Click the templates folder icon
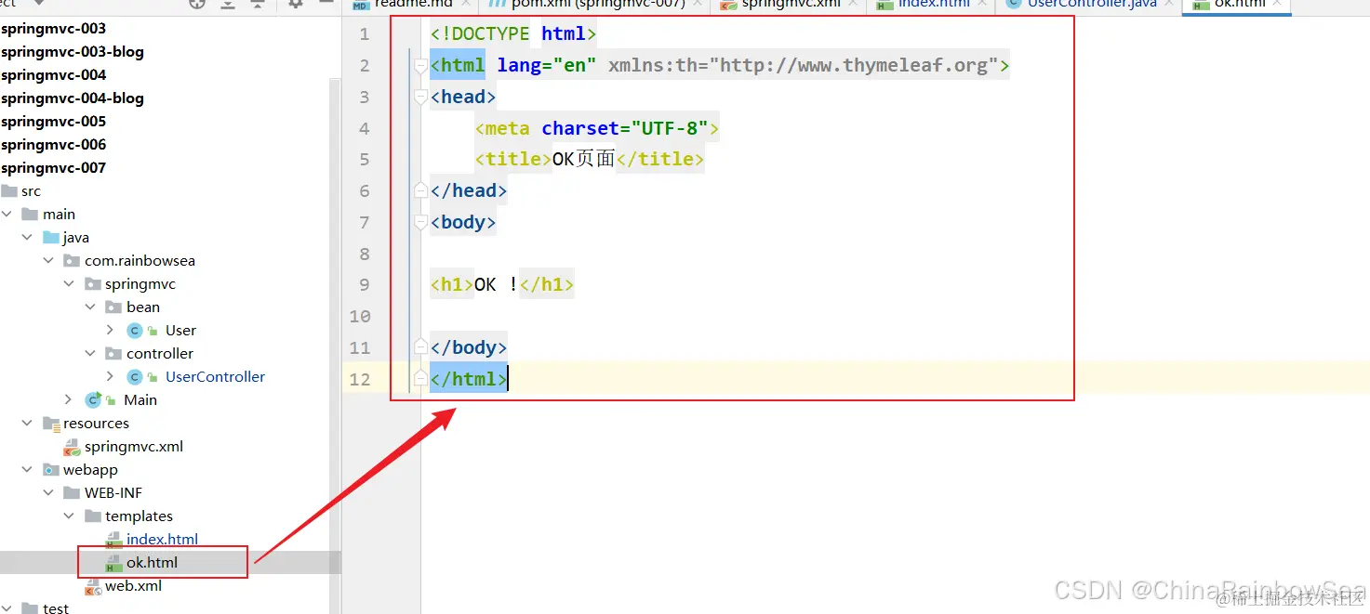Image resolution: width=1370 pixels, height=614 pixels. pyautogui.click(x=93, y=516)
